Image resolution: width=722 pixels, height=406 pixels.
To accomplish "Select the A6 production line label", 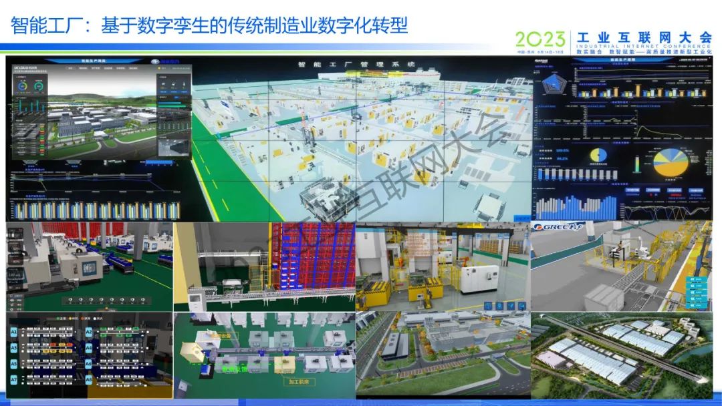I will (88, 364).
